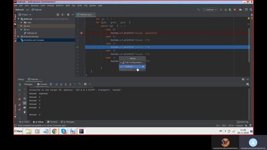Click the EN language indicator in tray

click(221, 131)
